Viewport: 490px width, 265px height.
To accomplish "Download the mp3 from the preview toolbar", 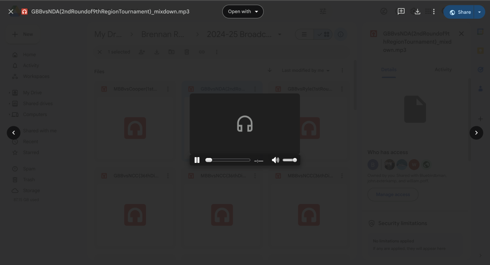I will coord(417,11).
